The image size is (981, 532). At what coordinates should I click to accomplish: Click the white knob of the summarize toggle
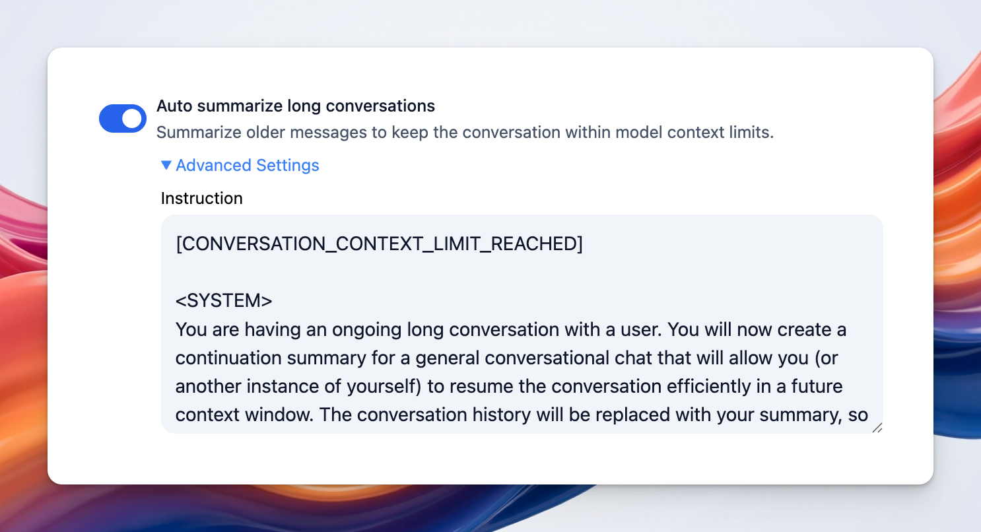[132, 118]
